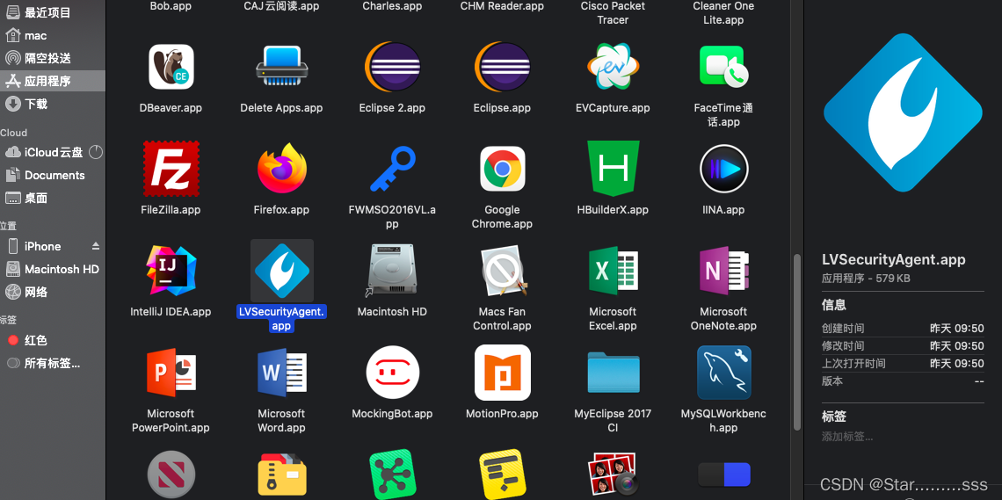Click the yellow zip archiver app icon

282,475
